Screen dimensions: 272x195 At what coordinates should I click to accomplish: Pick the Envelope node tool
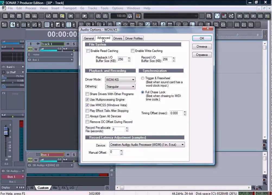tap(23, 25)
